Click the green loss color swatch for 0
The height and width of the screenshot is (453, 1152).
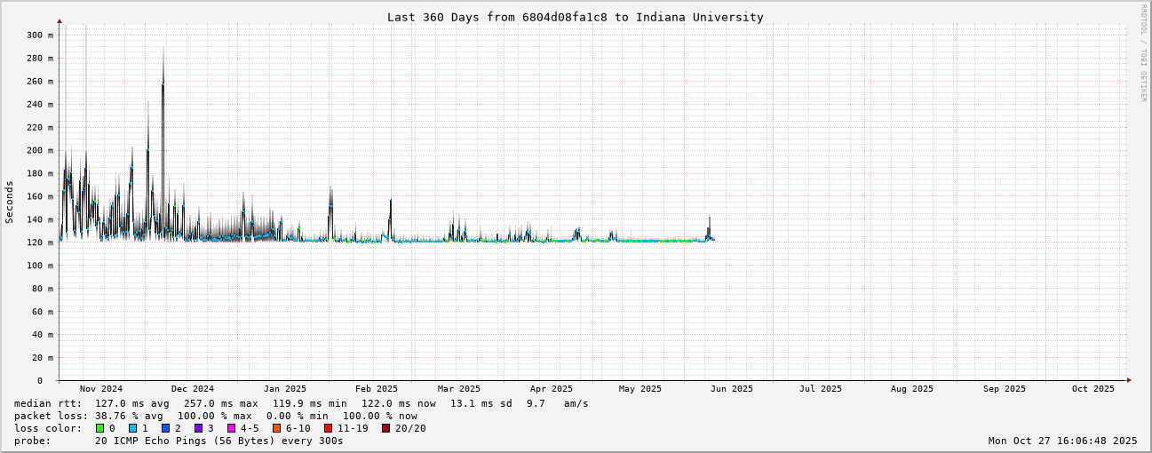point(100,428)
